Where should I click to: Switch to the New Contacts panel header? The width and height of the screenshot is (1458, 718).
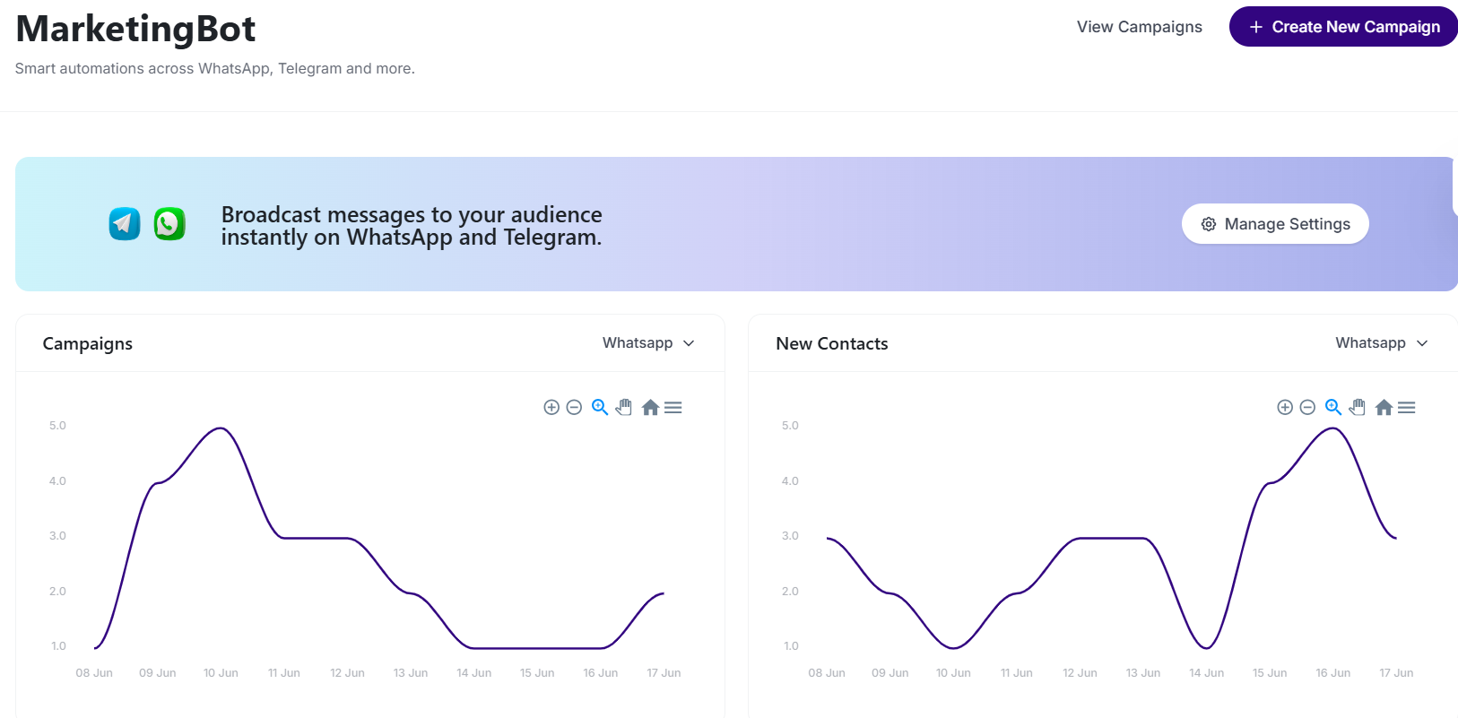click(x=832, y=343)
